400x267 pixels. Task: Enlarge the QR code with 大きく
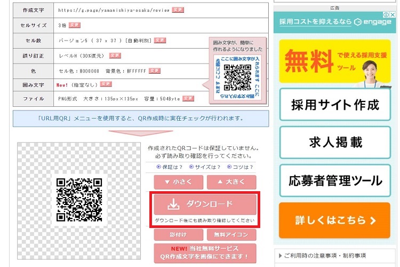[231, 182]
